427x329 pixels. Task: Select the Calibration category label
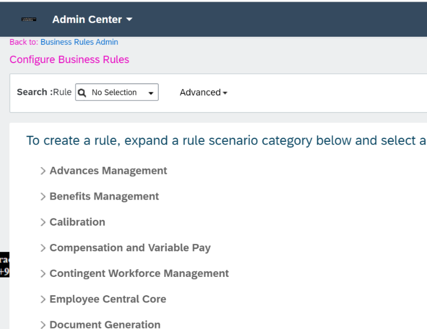tap(77, 222)
